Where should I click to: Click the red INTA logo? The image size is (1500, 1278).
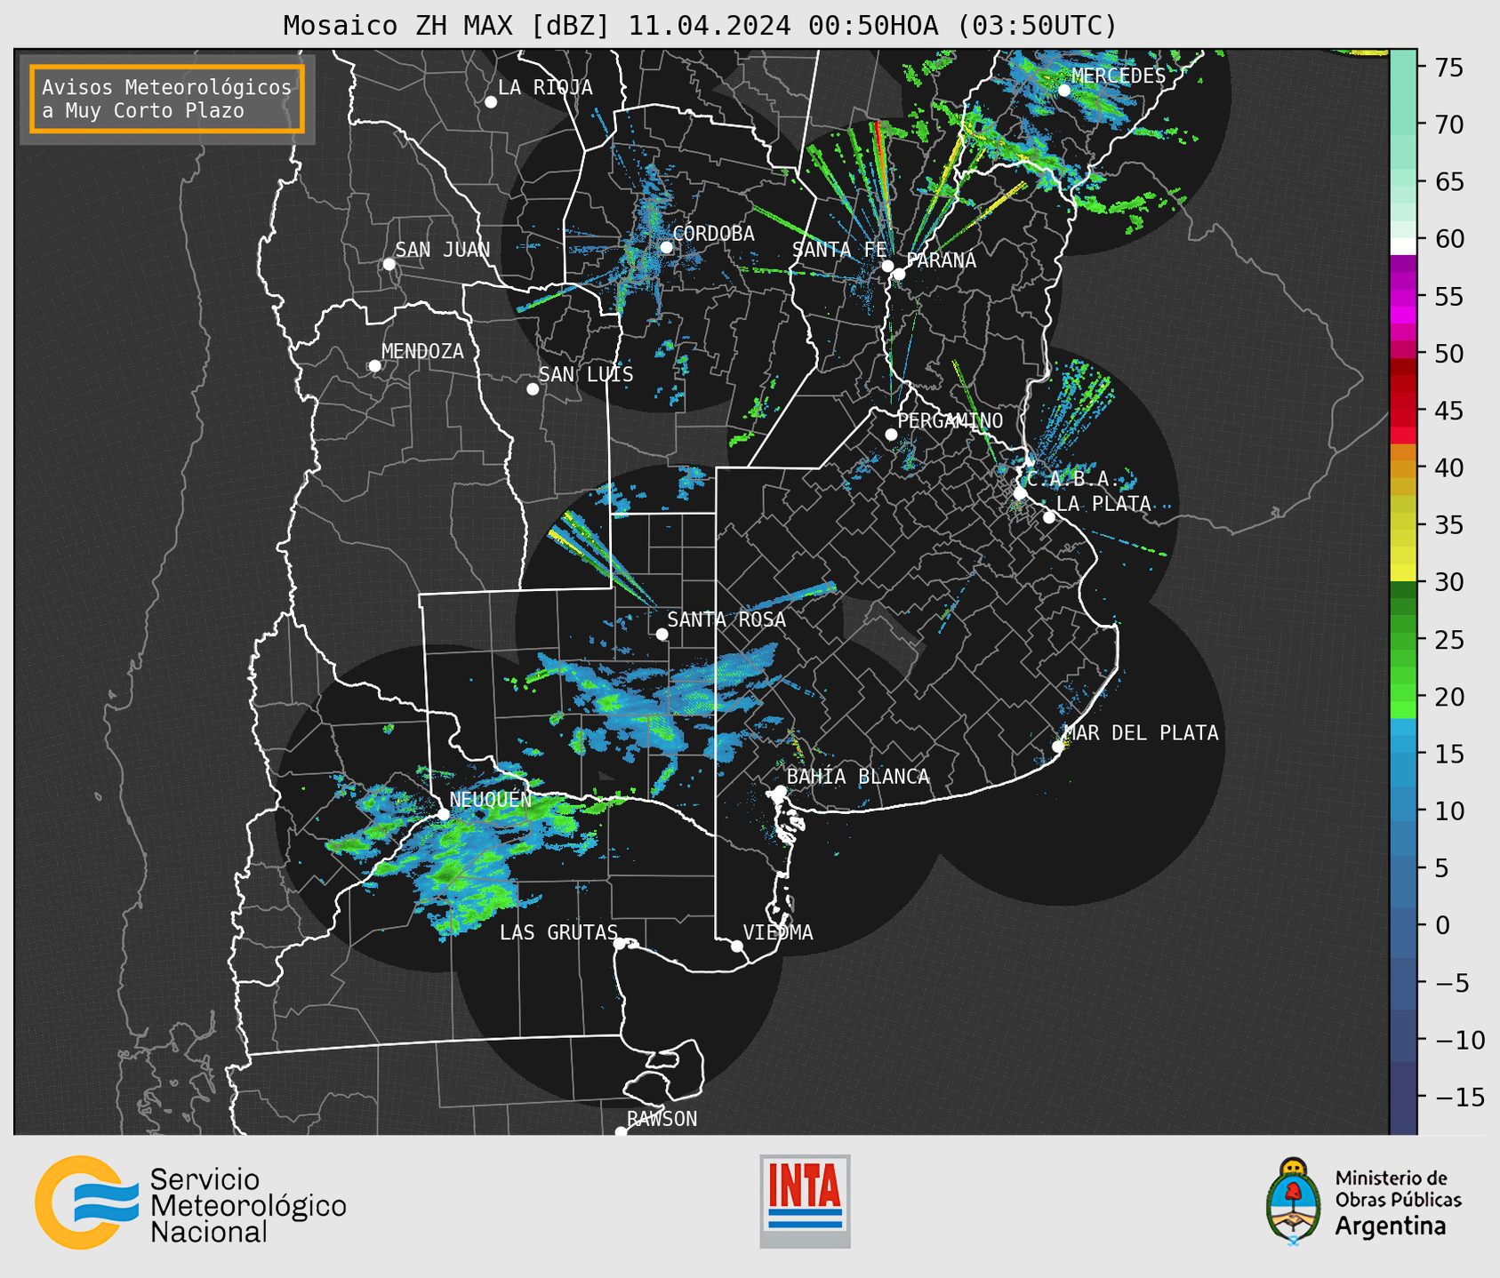[805, 1201]
